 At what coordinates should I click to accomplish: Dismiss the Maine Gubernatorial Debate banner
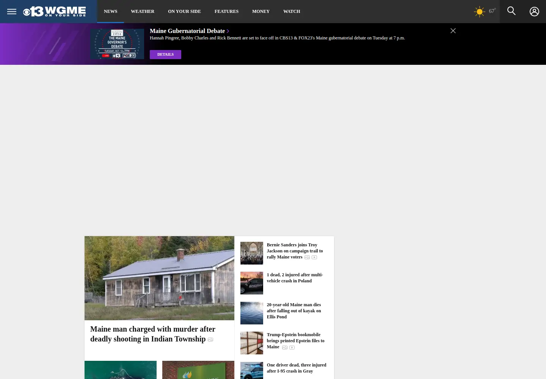453,31
